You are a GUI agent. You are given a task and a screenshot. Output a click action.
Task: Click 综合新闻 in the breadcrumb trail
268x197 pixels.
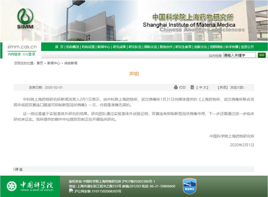pyautogui.click(x=71, y=63)
